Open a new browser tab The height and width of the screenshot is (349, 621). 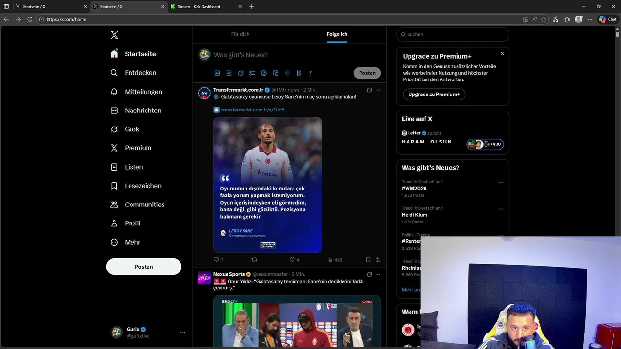(251, 7)
